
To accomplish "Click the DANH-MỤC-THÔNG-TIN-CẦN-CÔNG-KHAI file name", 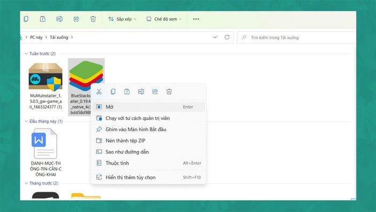I will click(x=46, y=169).
